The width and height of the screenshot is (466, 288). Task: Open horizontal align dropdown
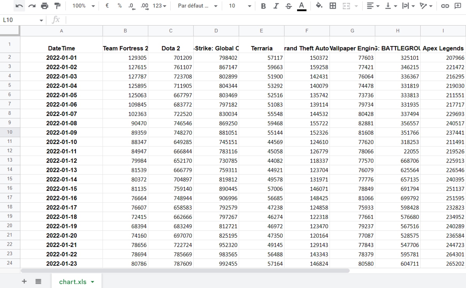pos(373,6)
